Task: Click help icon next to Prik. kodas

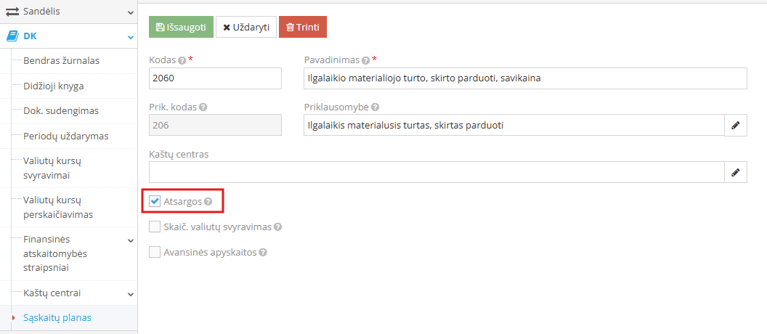Action: click(x=203, y=107)
